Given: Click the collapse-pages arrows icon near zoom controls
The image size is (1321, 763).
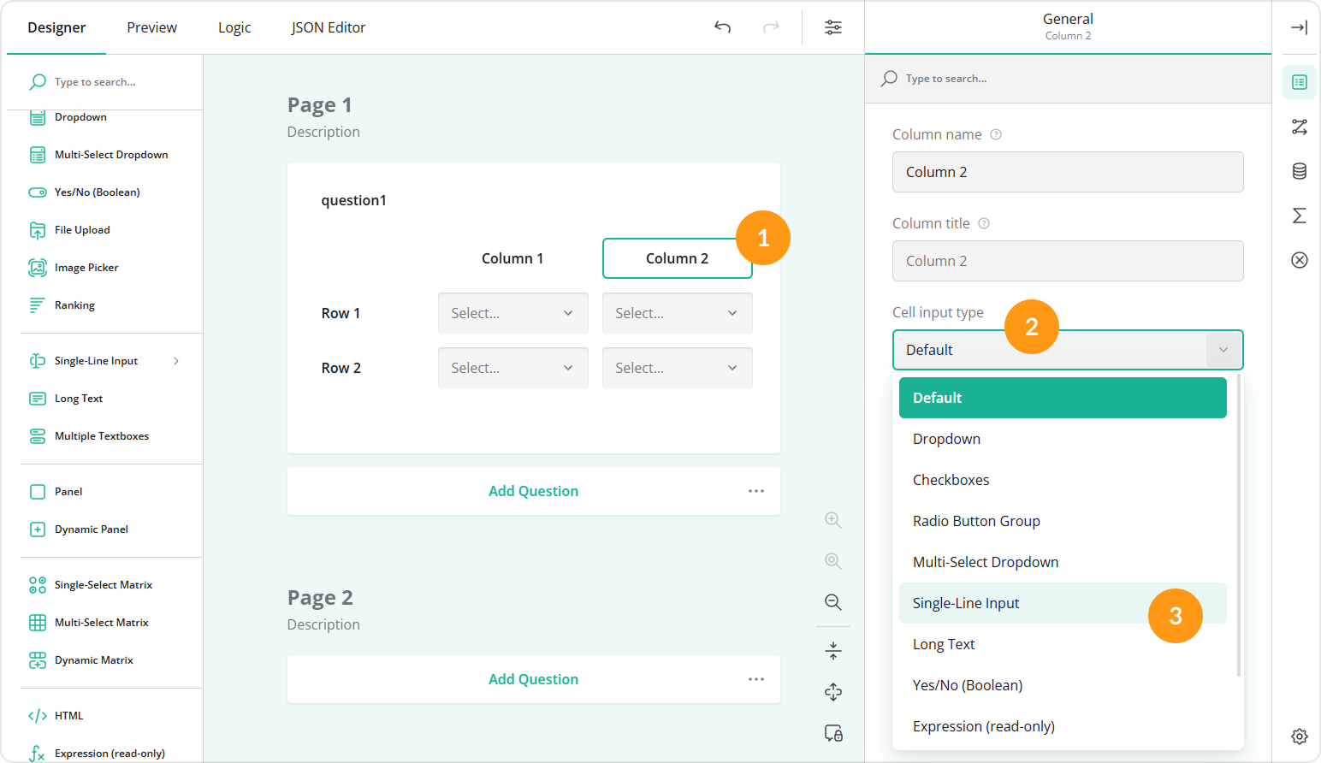Looking at the screenshot, I should pos(832,650).
